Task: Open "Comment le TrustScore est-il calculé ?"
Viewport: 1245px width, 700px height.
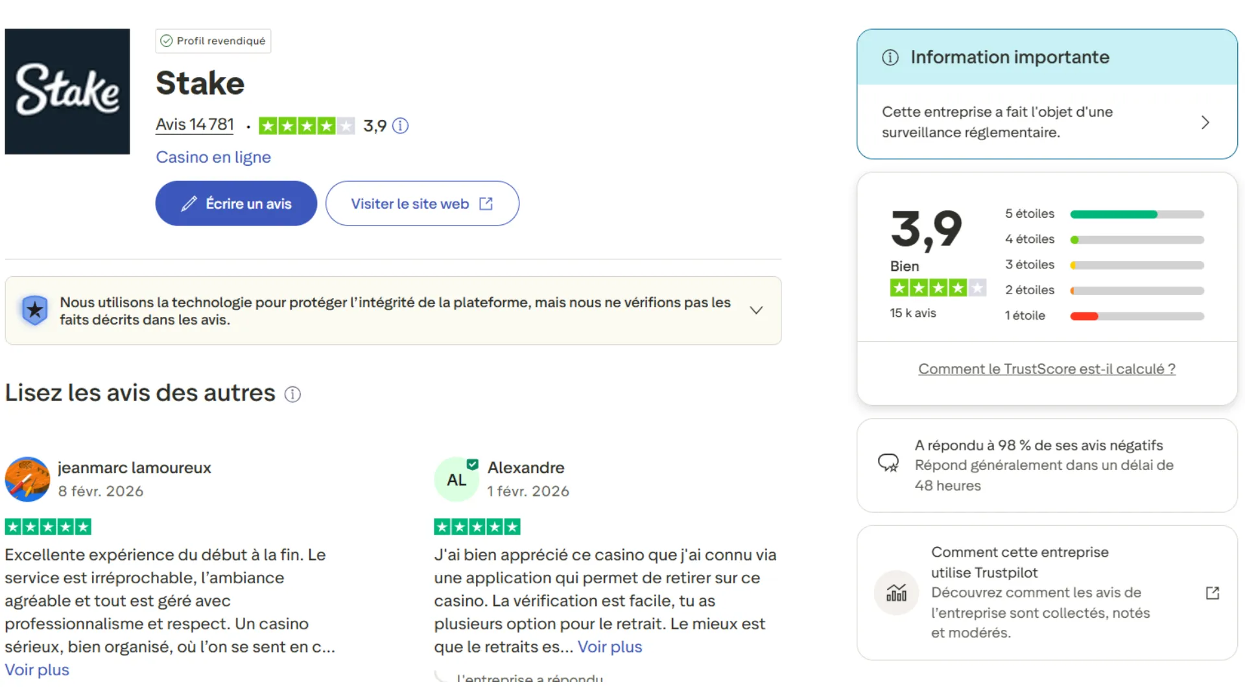Action: coord(1046,368)
